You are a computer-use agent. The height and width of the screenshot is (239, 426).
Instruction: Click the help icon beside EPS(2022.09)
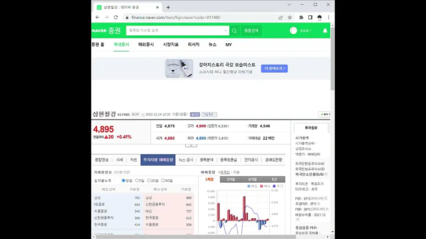click(x=326, y=198)
